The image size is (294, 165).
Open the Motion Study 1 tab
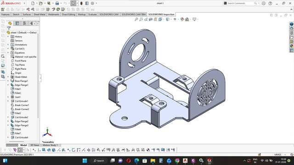[x=50, y=145]
